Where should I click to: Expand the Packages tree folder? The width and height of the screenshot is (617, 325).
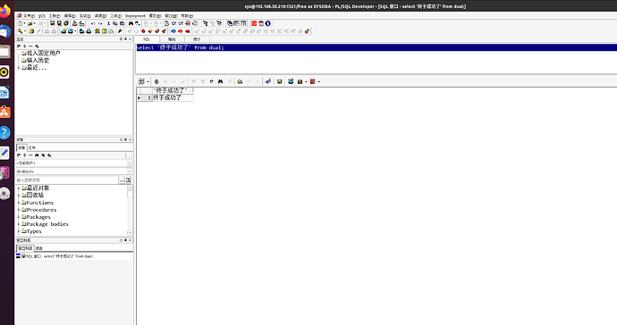tap(19, 217)
